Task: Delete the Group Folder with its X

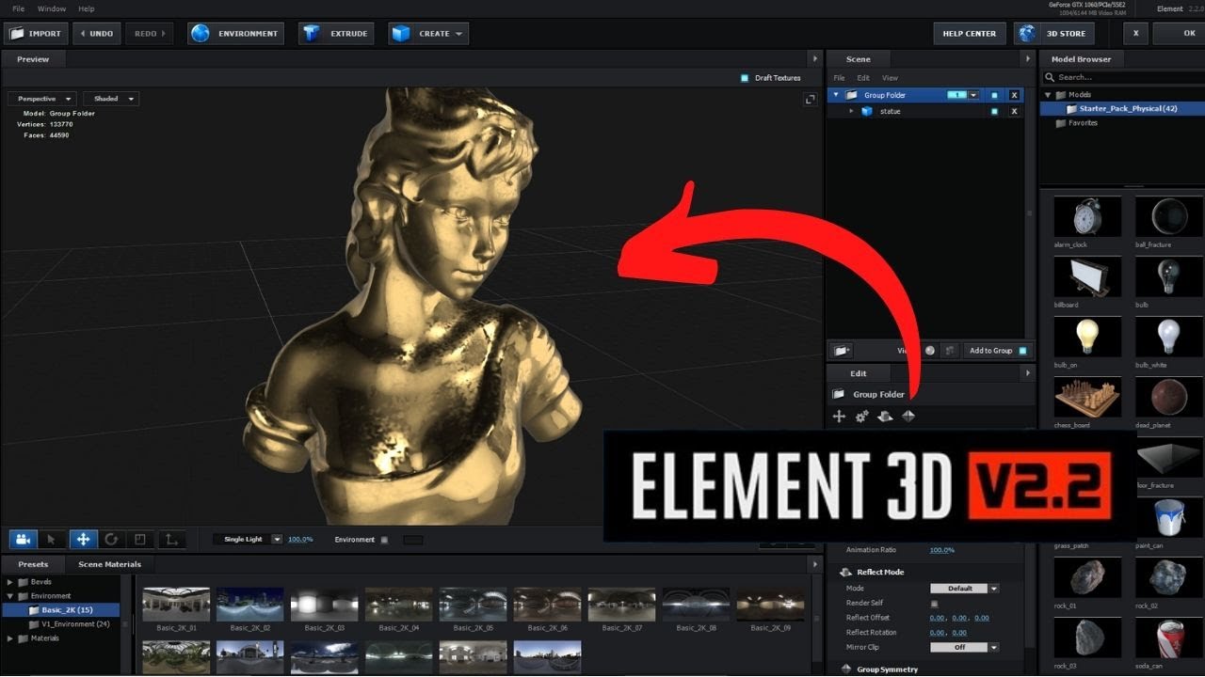Action: (x=1014, y=95)
